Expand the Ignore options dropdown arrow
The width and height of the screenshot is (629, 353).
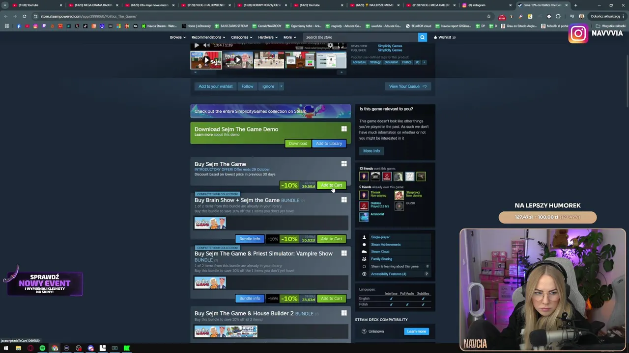click(281, 86)
